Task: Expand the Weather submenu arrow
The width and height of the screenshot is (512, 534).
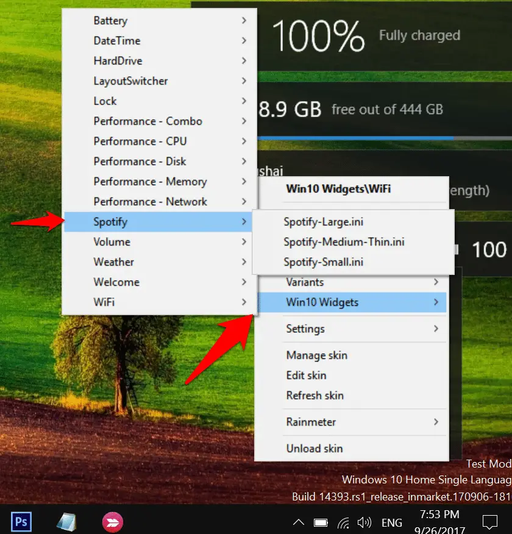Action: pos(244,262)
